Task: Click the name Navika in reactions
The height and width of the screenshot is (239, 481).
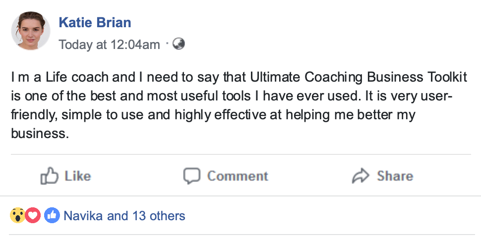Action: (84, 216)
